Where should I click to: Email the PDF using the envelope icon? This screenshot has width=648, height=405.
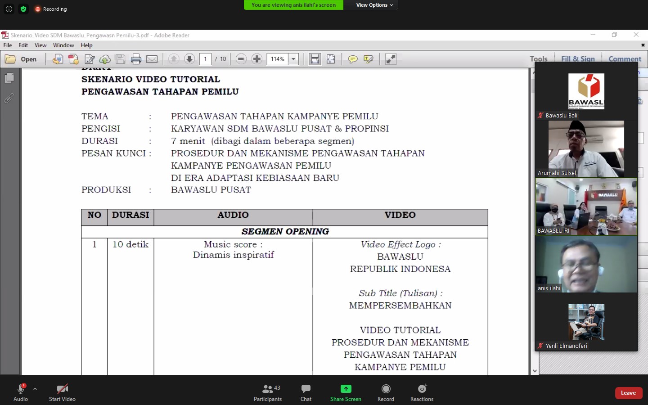pos(152,58)
